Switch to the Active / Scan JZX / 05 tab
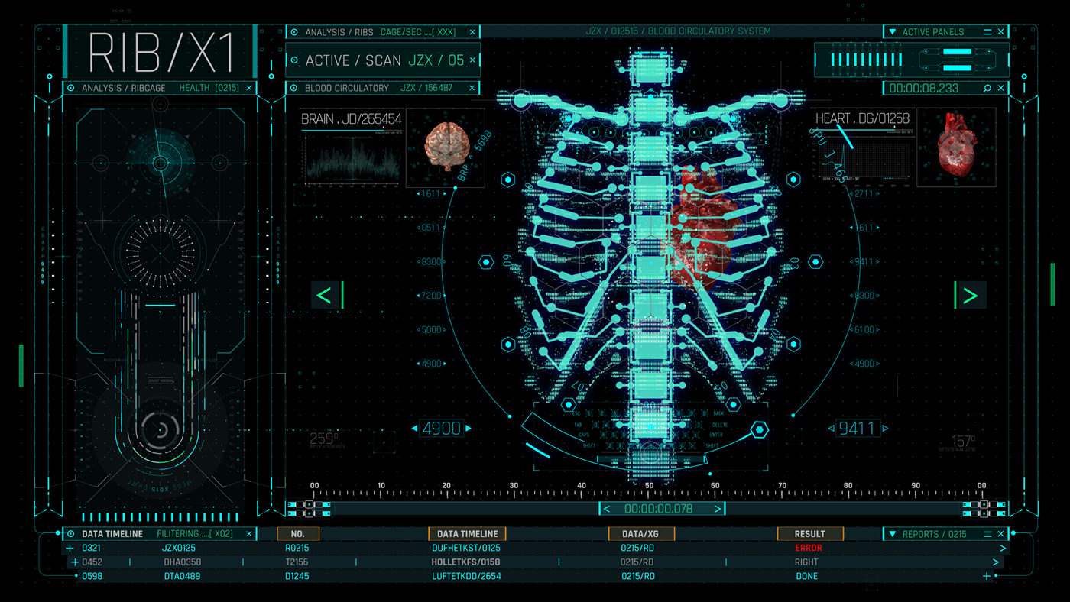 [x=383, y=60]
